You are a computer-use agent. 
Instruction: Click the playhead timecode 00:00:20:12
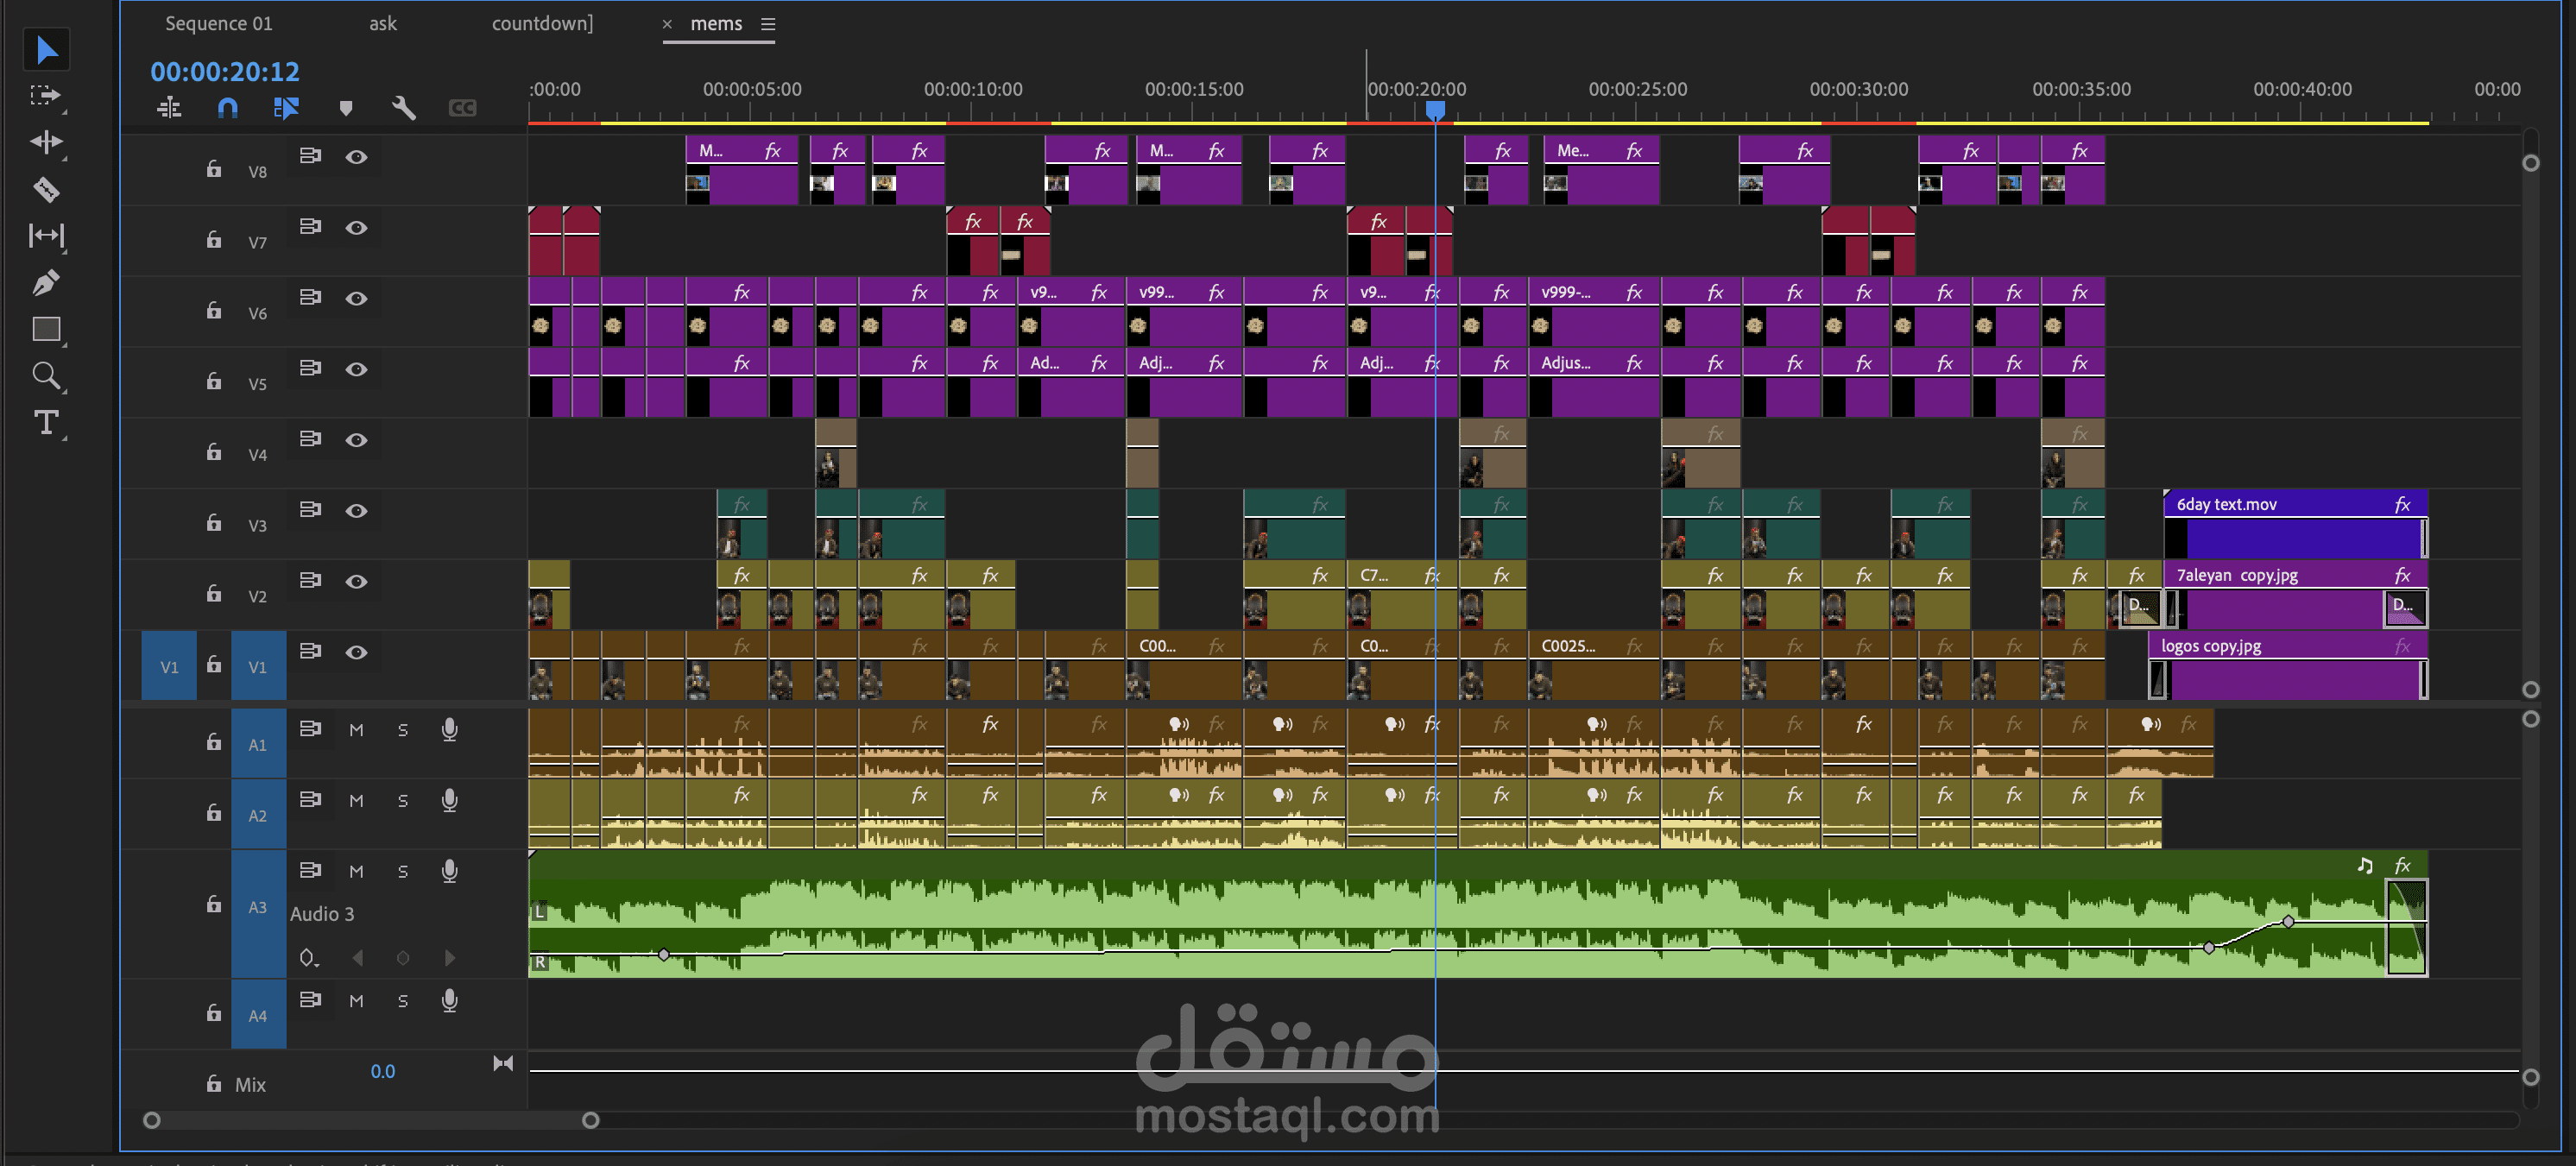(x=225, y=71)
